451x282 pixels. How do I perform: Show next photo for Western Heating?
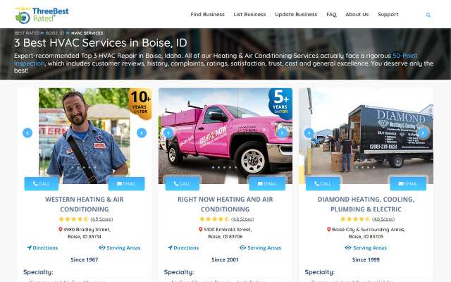click(x=142, y=133)
